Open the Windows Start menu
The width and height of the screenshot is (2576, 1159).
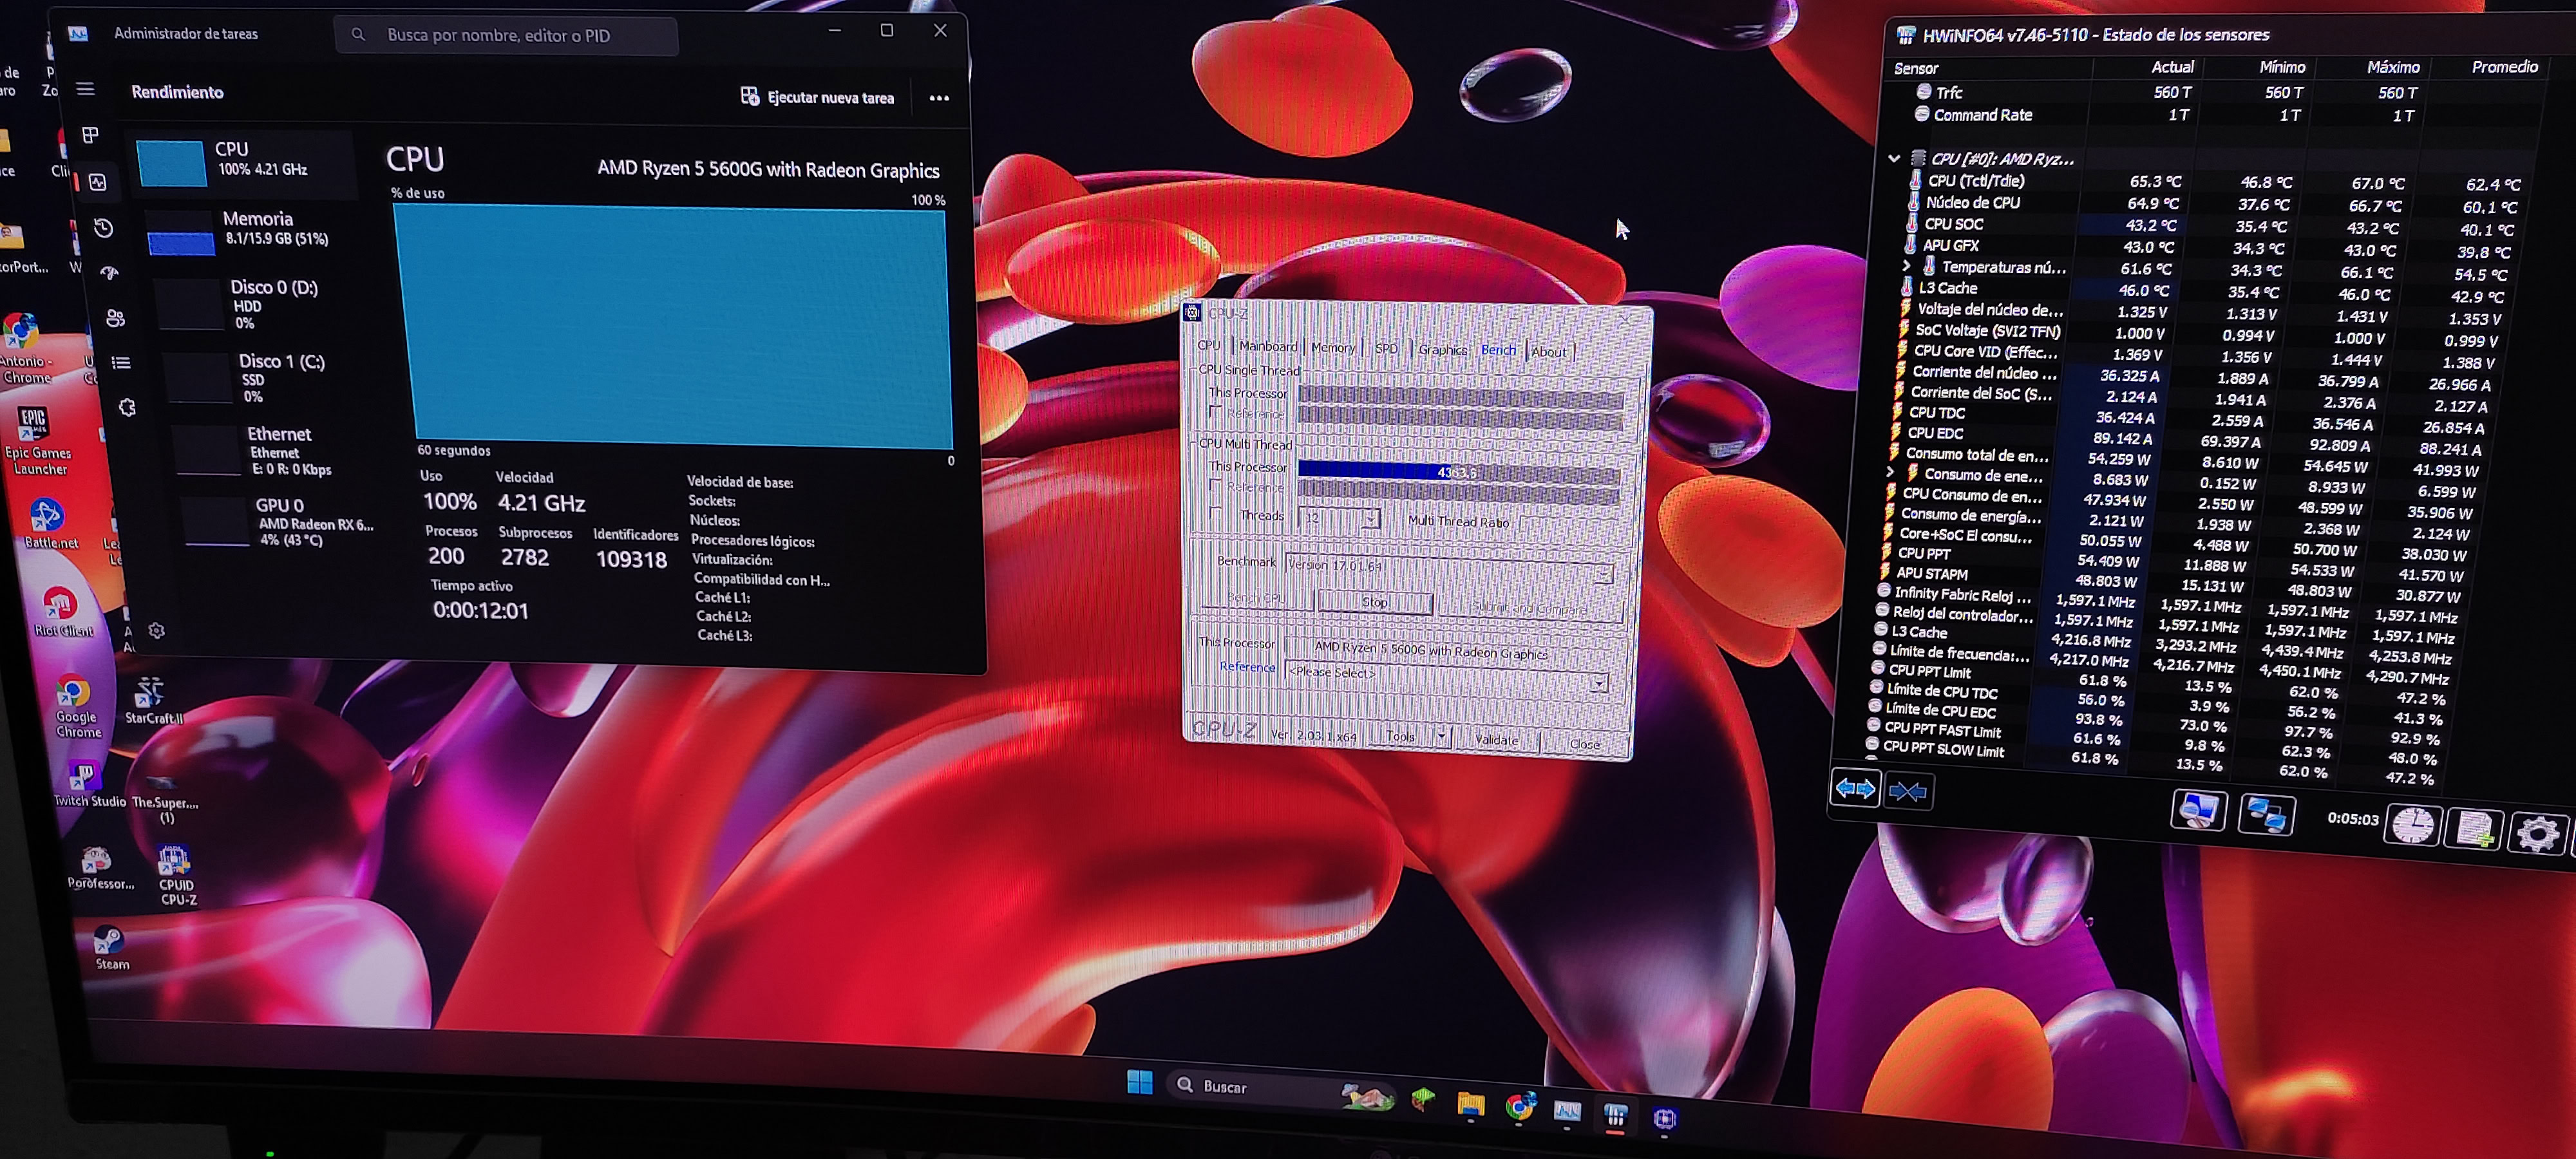click(x=1139, y=1082)
